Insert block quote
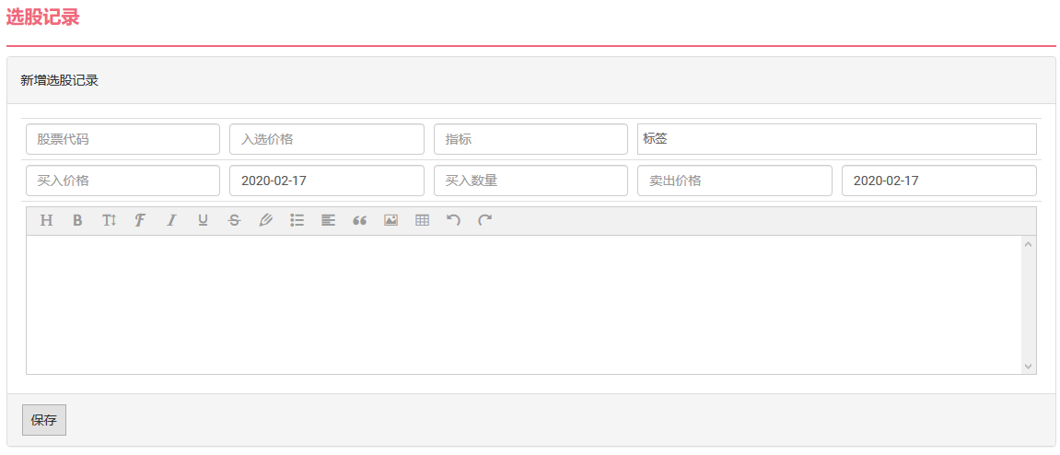This screenshot has height=455, width=1060. point(360,220)
